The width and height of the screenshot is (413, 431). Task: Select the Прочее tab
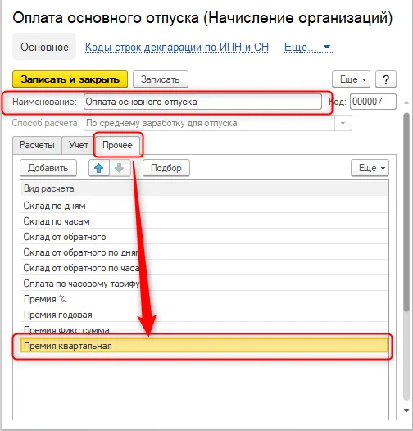[x=117, y=145]
